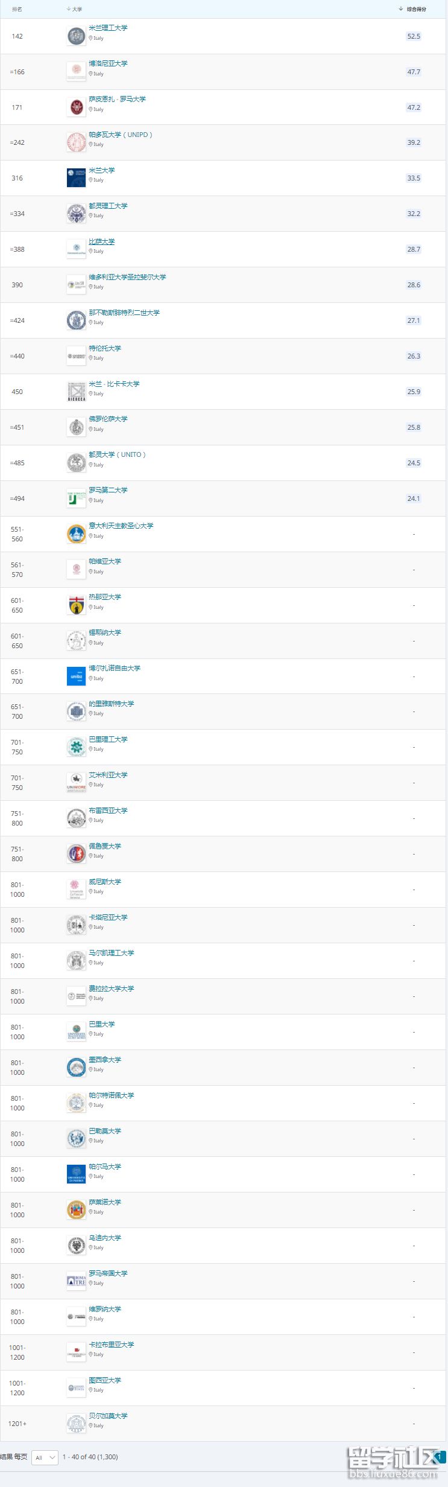Click the UNIMORE university logo

76,783
